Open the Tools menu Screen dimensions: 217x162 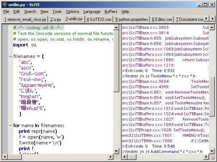point(57,12)
